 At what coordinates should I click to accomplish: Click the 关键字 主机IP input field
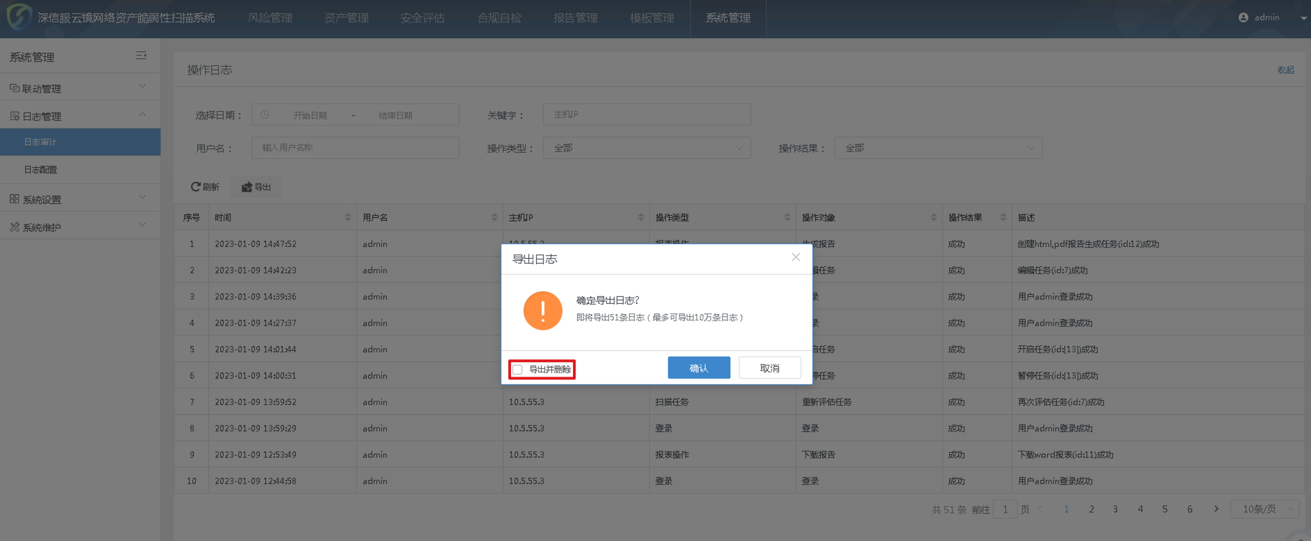coord(646,114)
